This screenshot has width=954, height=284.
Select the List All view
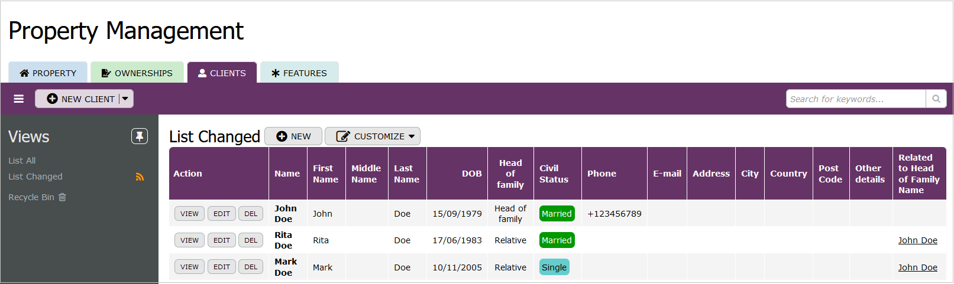tap(22, 161)
